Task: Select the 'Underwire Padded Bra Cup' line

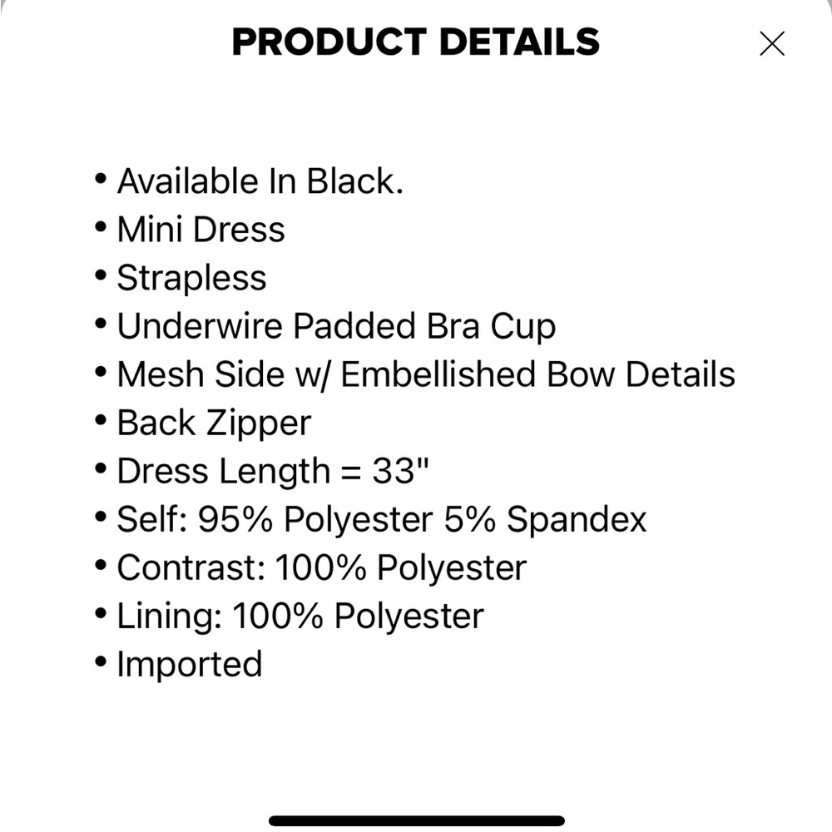Action: coord(335,326)
